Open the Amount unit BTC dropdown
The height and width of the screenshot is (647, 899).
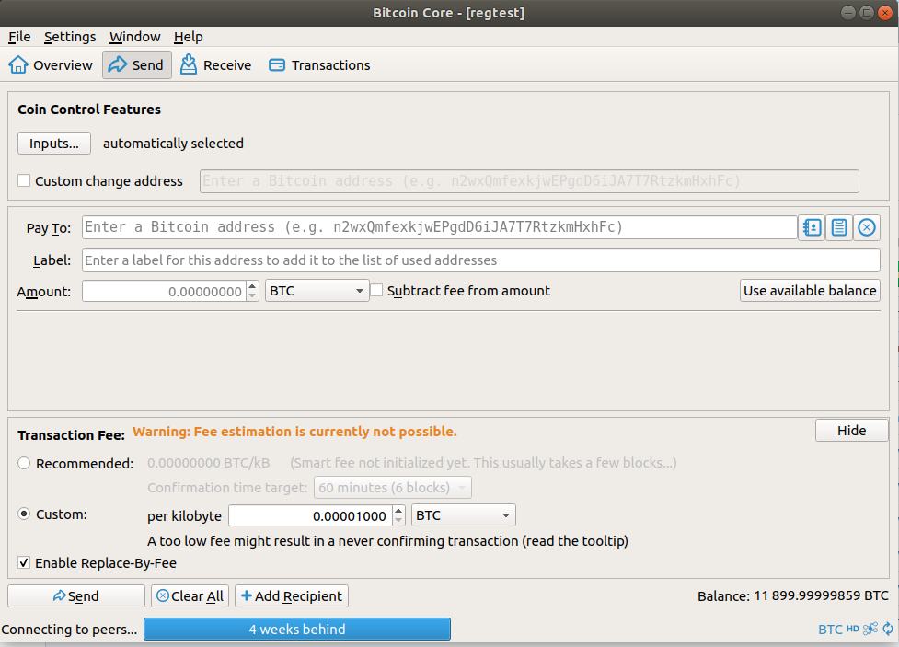pos(317,291)
